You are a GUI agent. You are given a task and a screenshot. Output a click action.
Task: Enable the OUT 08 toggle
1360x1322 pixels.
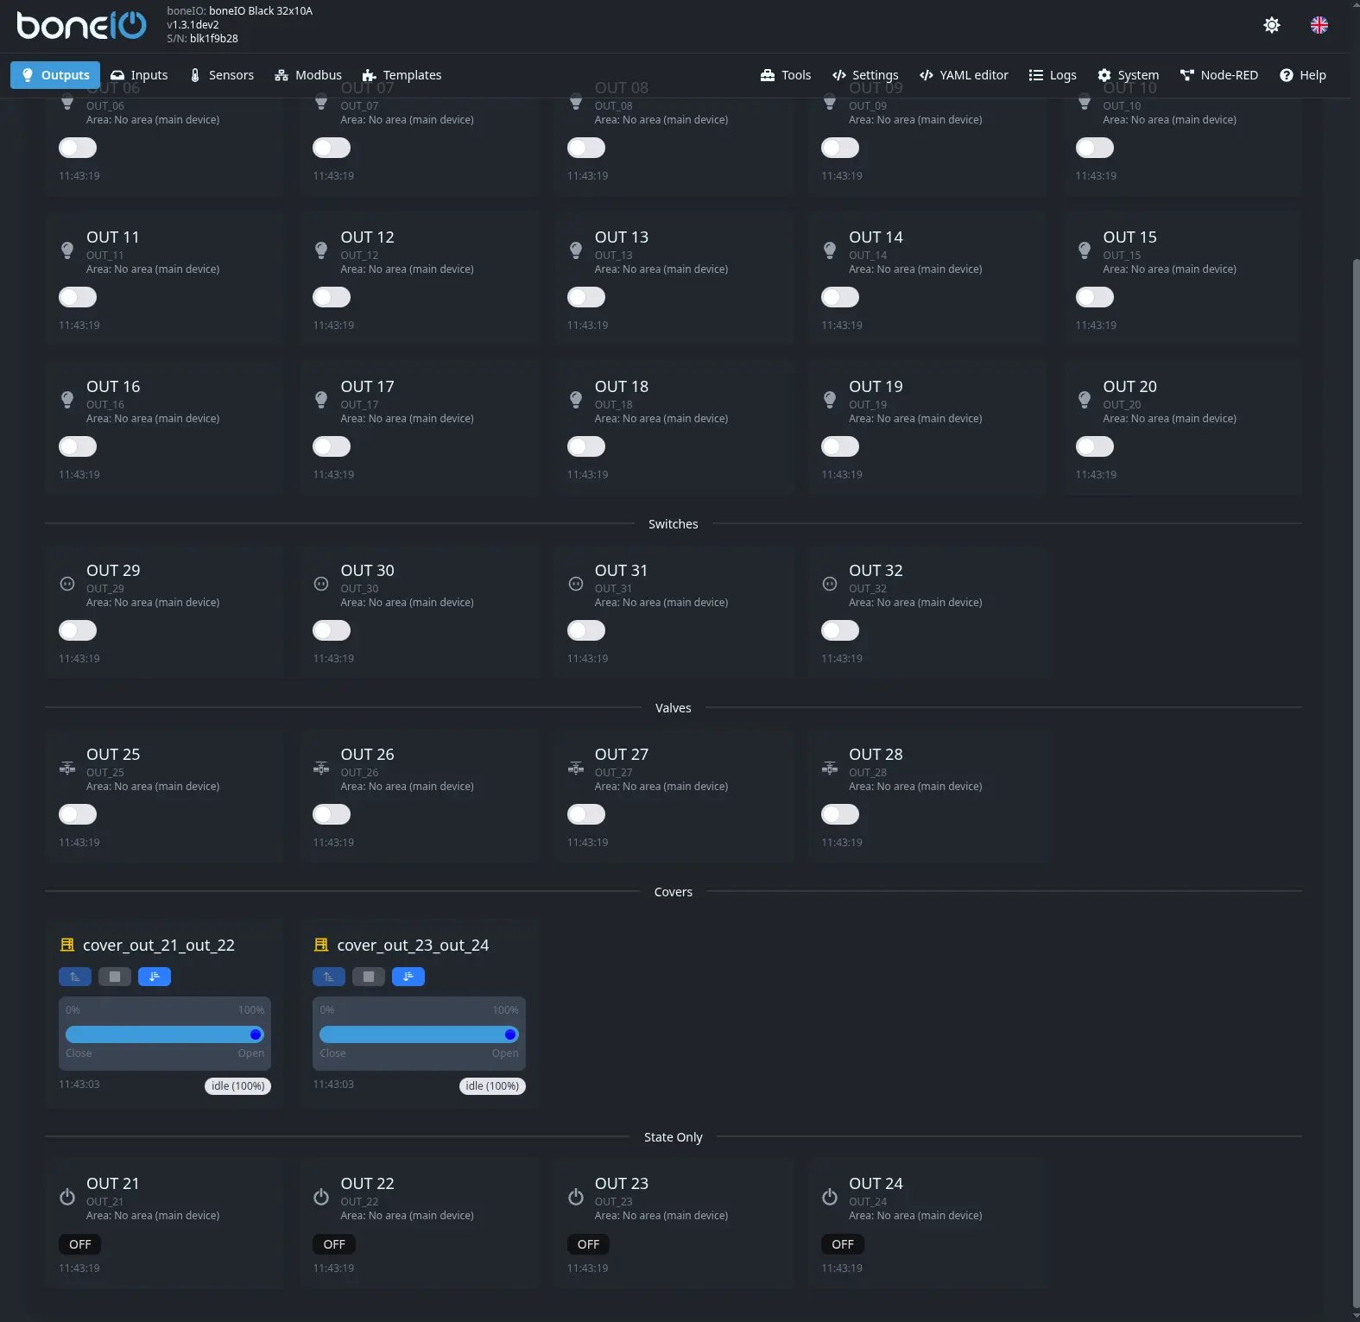(x=586, y=148)
